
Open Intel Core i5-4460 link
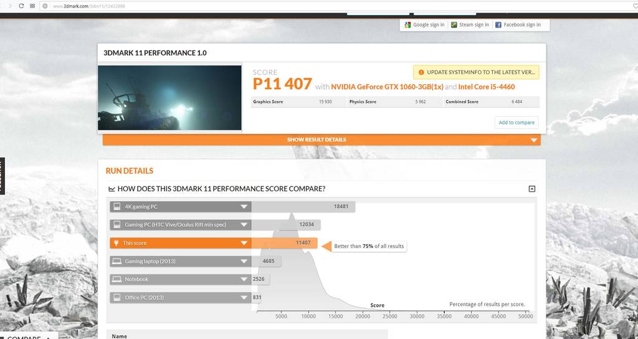pos(486,87)
